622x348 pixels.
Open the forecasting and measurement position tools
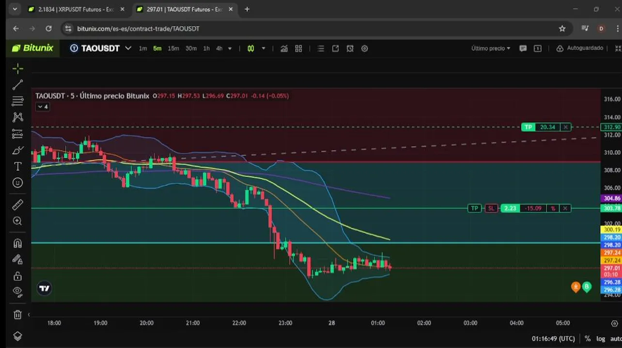17,134
